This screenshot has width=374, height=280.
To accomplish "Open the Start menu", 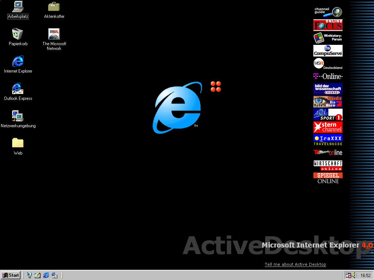I will tap(11, 275).
